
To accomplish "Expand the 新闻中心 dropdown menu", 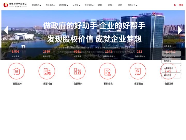I will point(36,5).
